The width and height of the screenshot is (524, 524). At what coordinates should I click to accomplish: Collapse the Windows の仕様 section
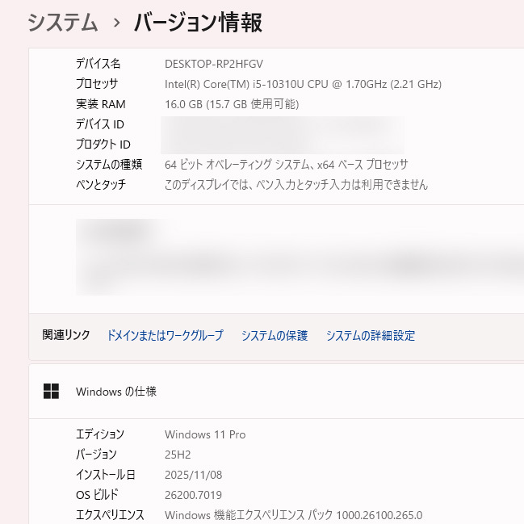pyautogui.click(x=275, y=392)
